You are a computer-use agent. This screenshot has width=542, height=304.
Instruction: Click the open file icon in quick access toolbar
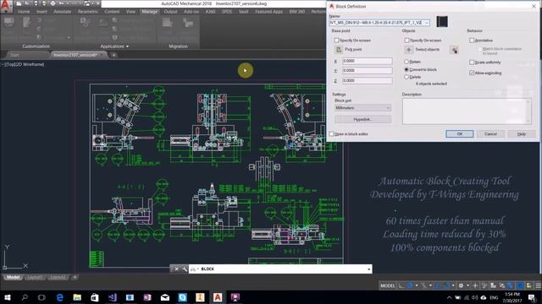pos(26,3)
